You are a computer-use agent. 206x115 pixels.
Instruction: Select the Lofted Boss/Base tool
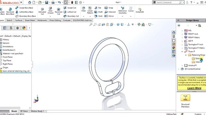click(24, 12)
